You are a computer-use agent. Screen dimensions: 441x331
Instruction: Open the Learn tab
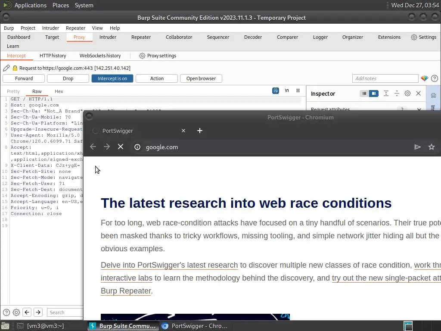pyautogui.click(x=13, y=46)
